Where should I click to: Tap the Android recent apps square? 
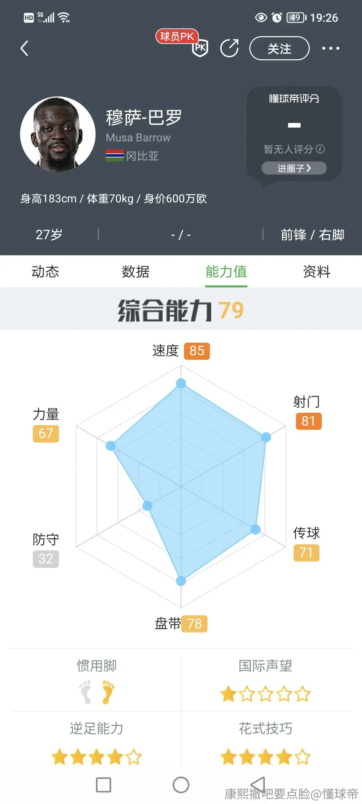104,785
